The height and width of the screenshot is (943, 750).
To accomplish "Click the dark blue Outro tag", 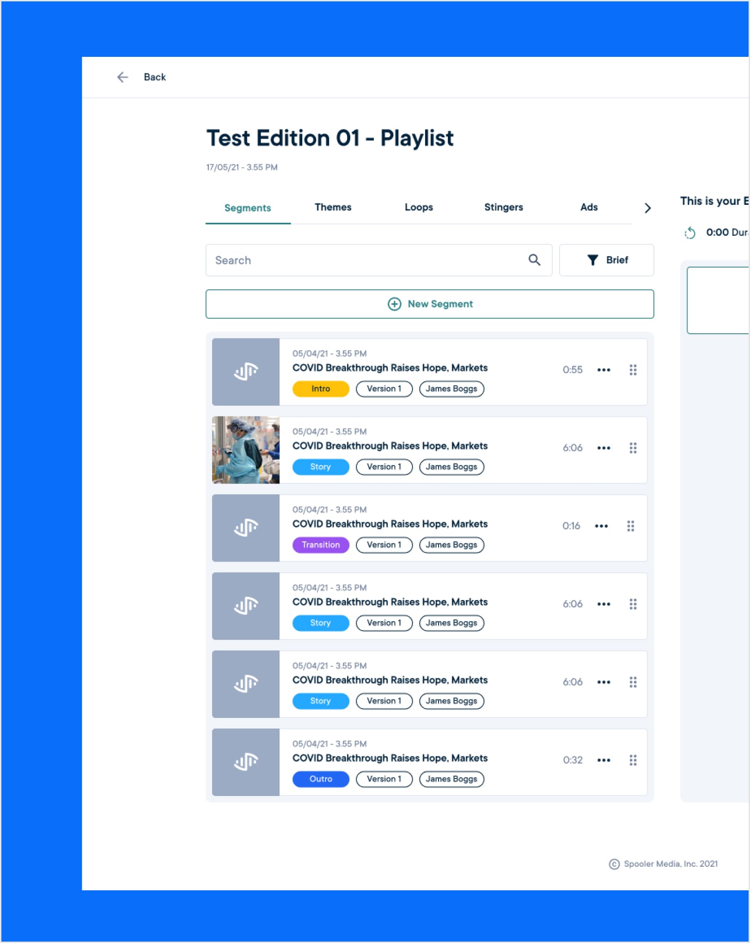I will 321,779.
